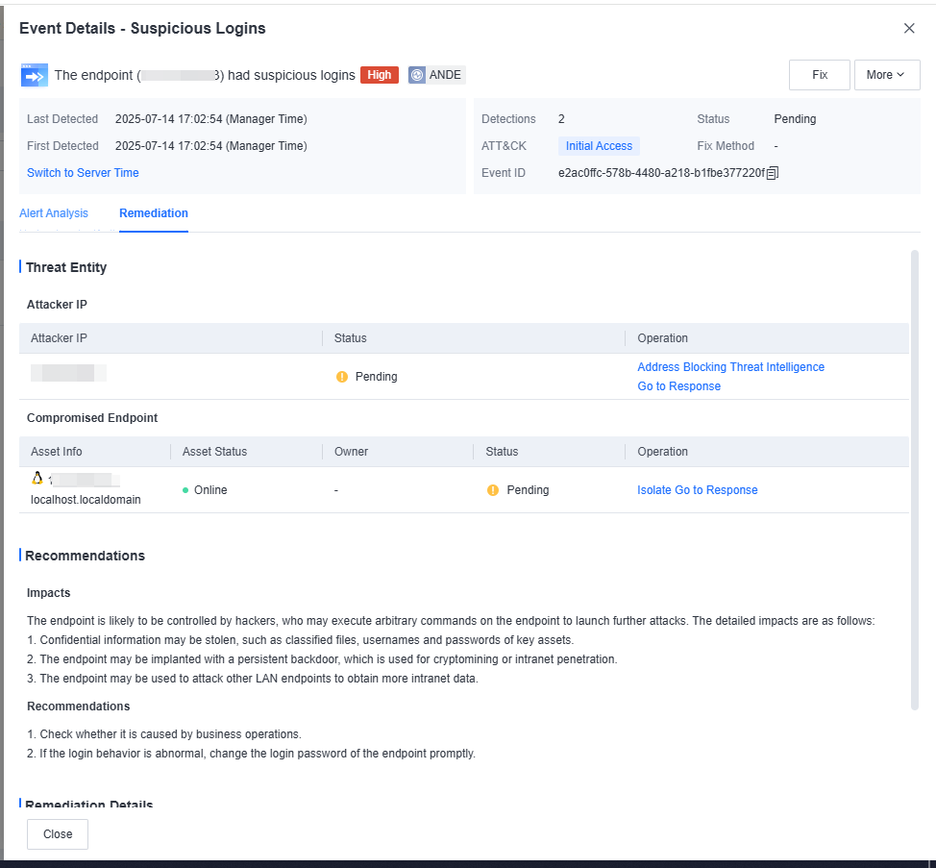This screenshot has height=868, width=936.
Task: Click the green Online status dot
Action: (185, 490)
